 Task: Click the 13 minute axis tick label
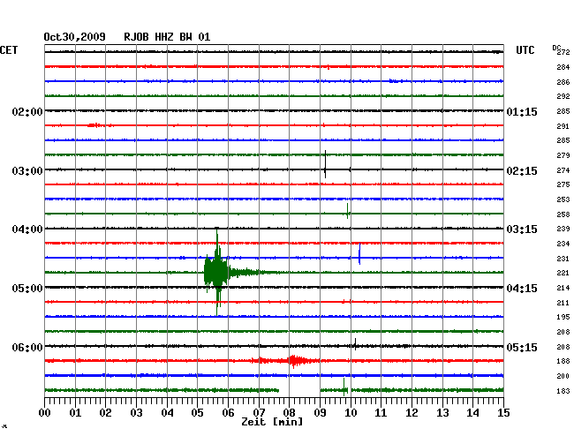tap(442, 413)
